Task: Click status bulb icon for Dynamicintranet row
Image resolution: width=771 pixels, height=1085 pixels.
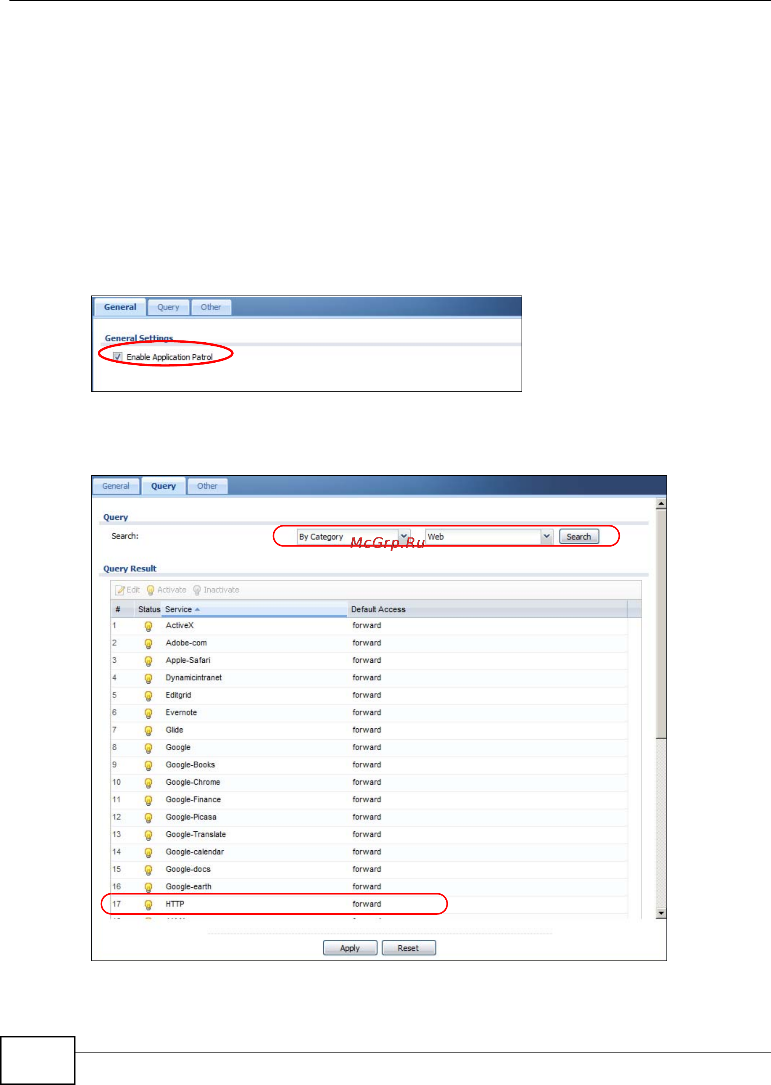Action: [x=148, y=678]
